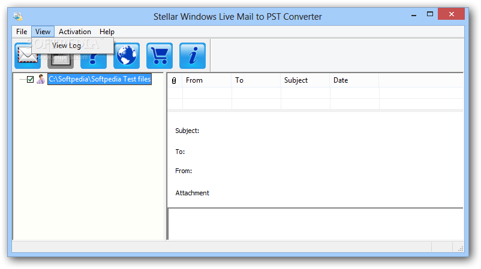The height and width of the screenshot is (269, 481).
Task: Uncheck the Softpedia Test files checkbox
Action: coord(31,79)
